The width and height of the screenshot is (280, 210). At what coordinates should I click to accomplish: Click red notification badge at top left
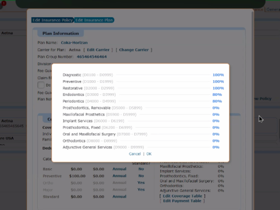pyautogui.click(x=4, y=3)
